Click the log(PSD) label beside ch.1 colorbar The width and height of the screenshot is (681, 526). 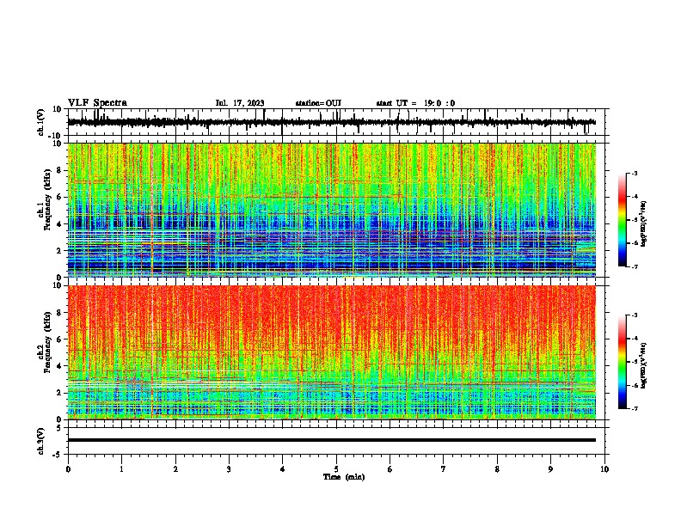point(644,224)
